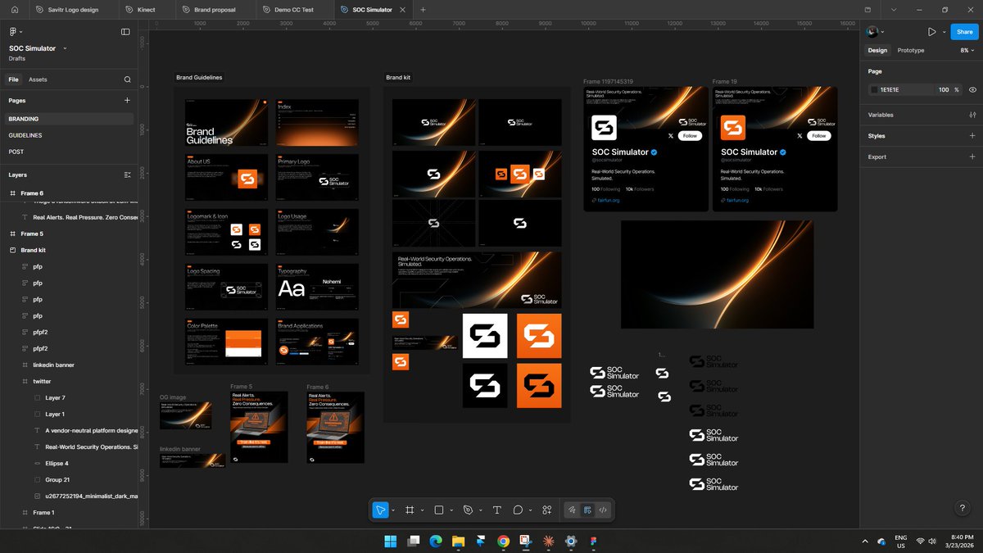This screenshot has width=983, height=553.
Task: Open File Explorer from the taskbar
Action: 458,541
